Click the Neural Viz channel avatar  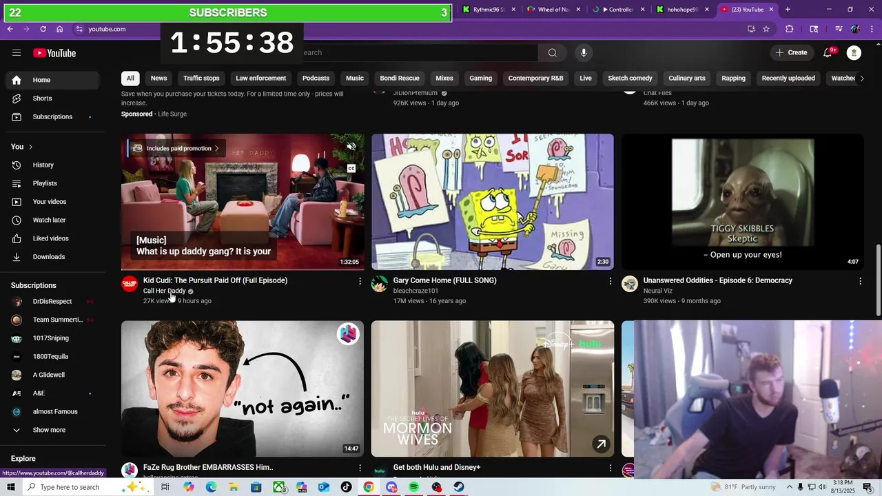[x=630, y=284]
